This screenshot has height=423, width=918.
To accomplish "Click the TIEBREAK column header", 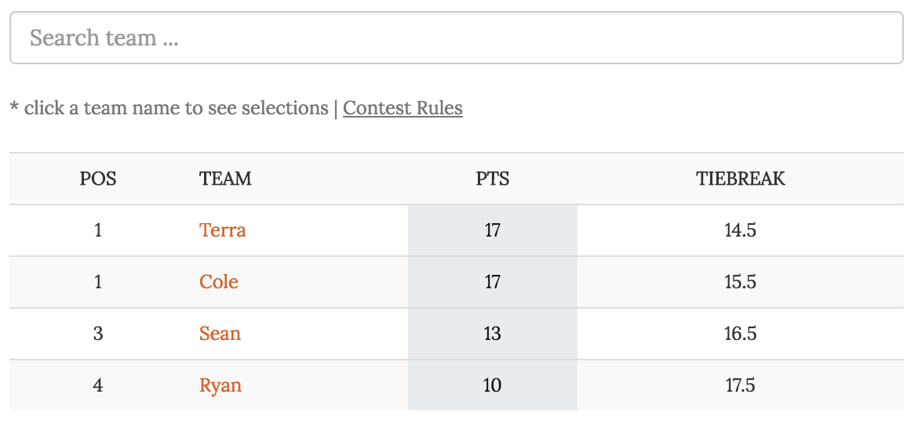I will [x=740, y=179].
